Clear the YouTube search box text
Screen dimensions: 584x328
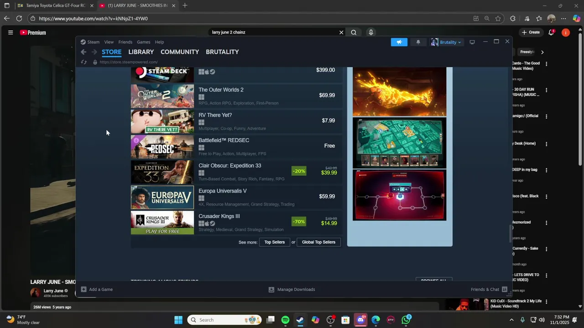coord(341,32)
